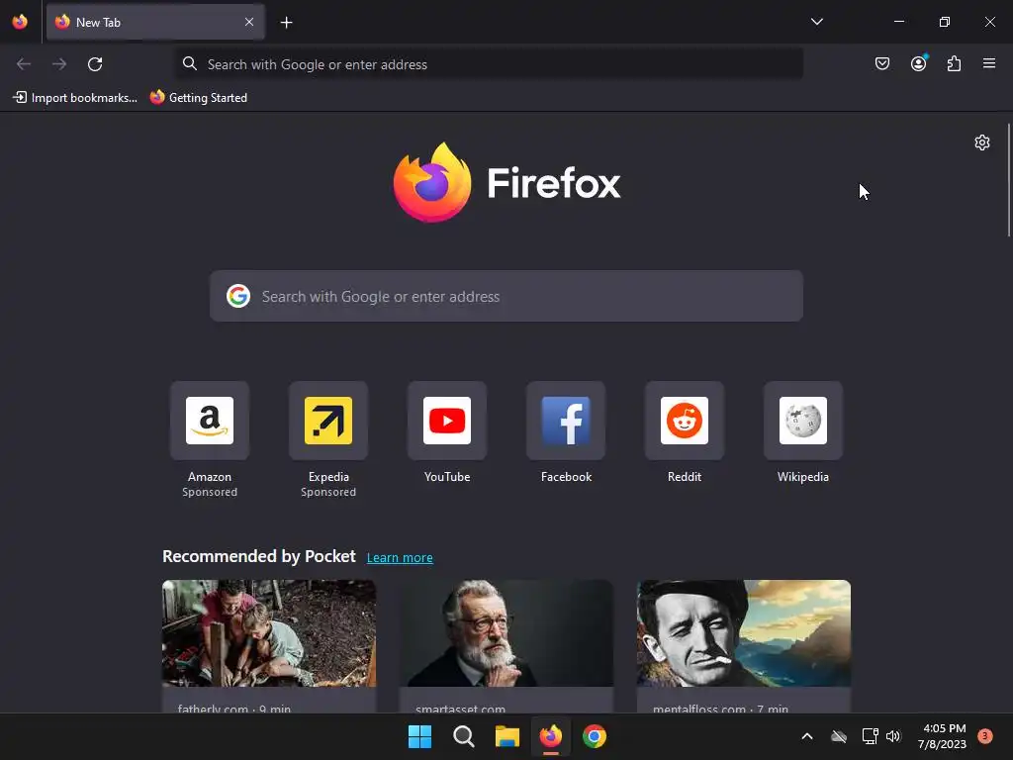Open File Explorer from the taskbar
Screen dimensions: 1013x760
(x=507, y=736)
